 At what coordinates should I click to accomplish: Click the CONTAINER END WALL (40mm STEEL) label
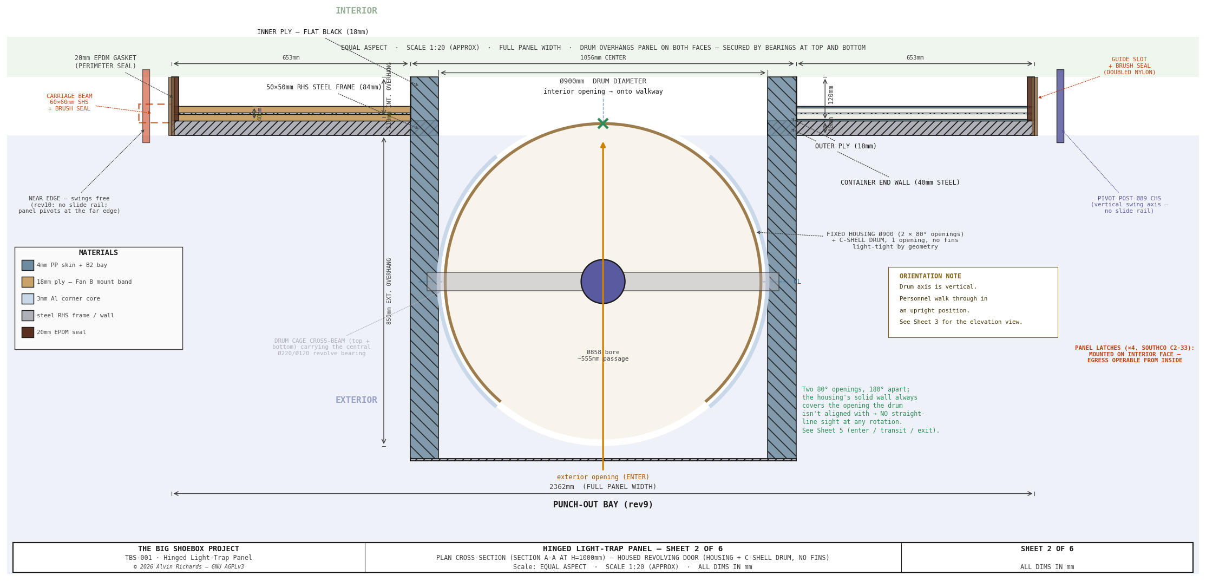pyautogui.click(x=900, y=183)
